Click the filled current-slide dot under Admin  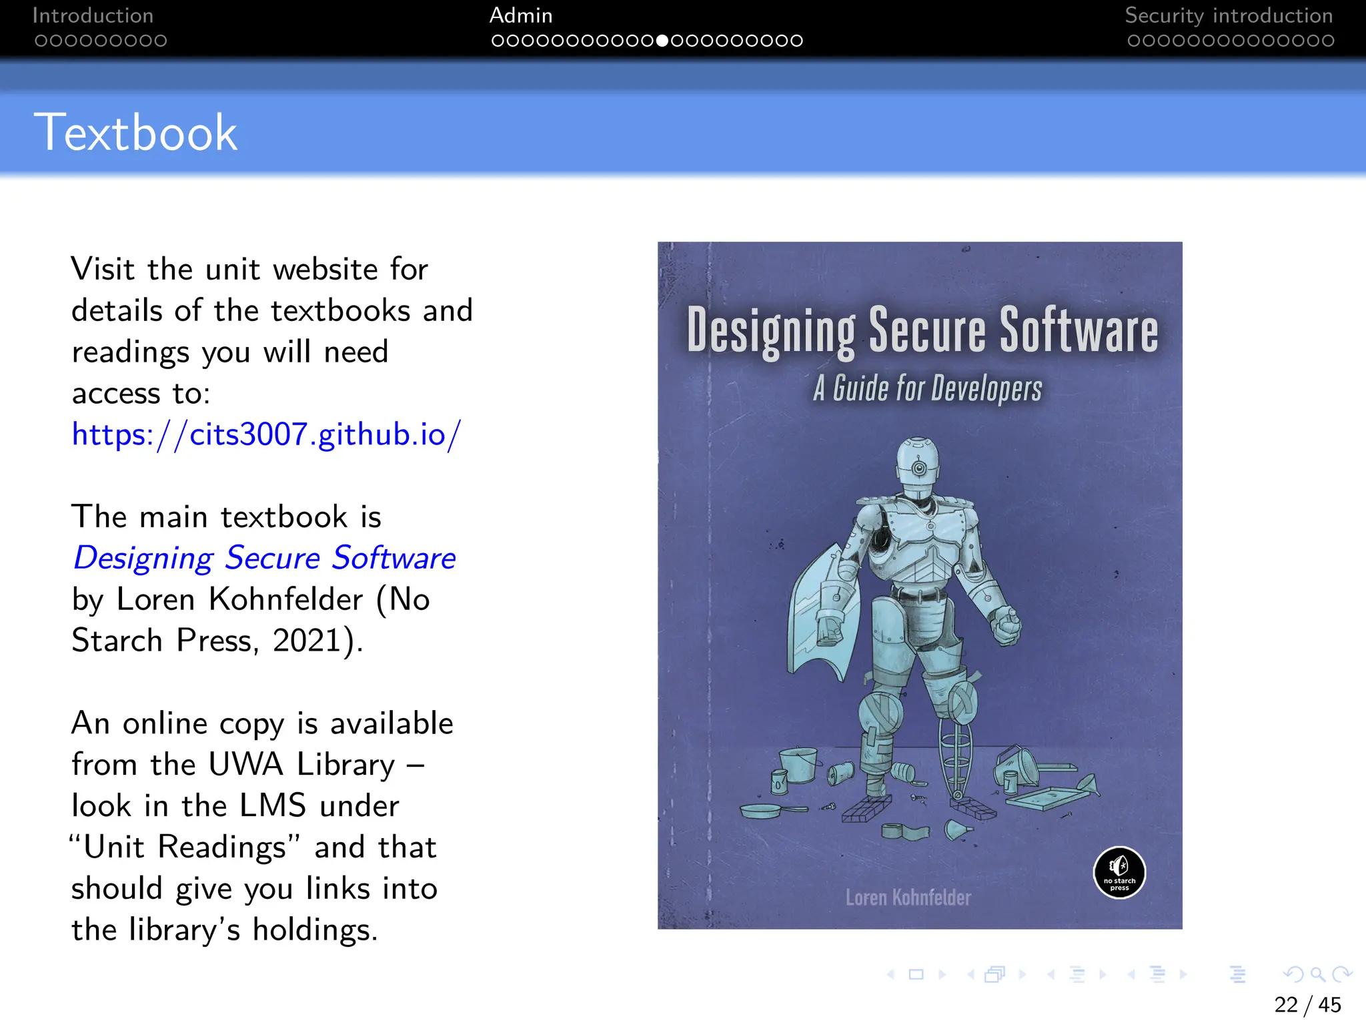click(662, 41)
